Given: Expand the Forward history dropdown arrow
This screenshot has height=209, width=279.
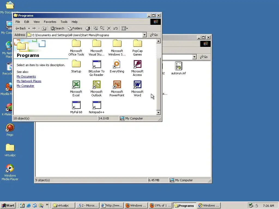Looking at the screenshot, I should point(39,28).
